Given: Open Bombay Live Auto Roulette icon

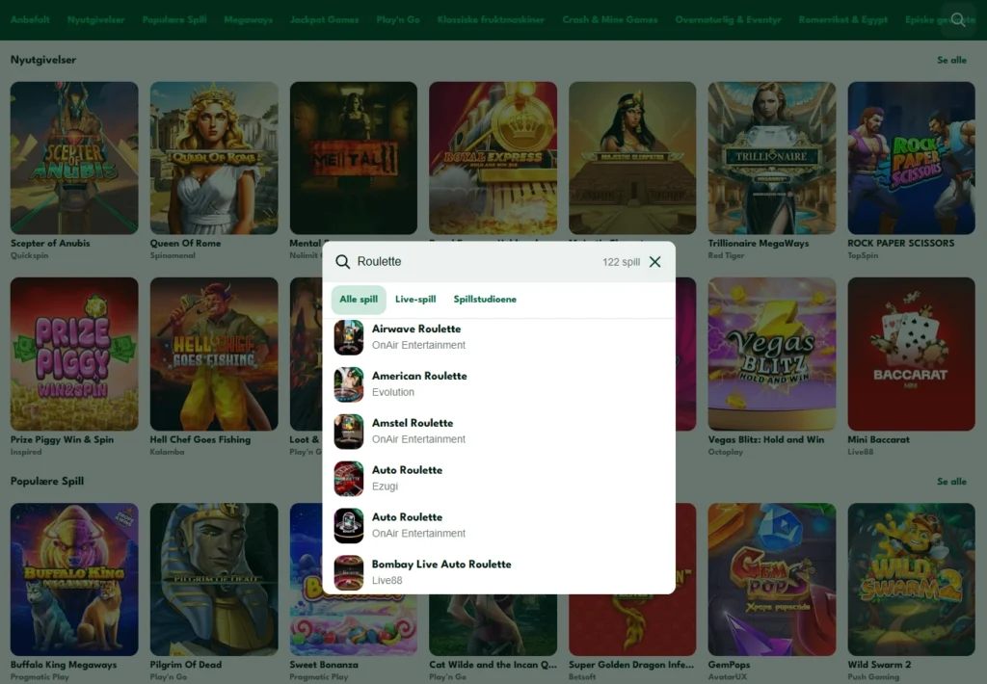Looking at the screenshot, I should [349, 572].
